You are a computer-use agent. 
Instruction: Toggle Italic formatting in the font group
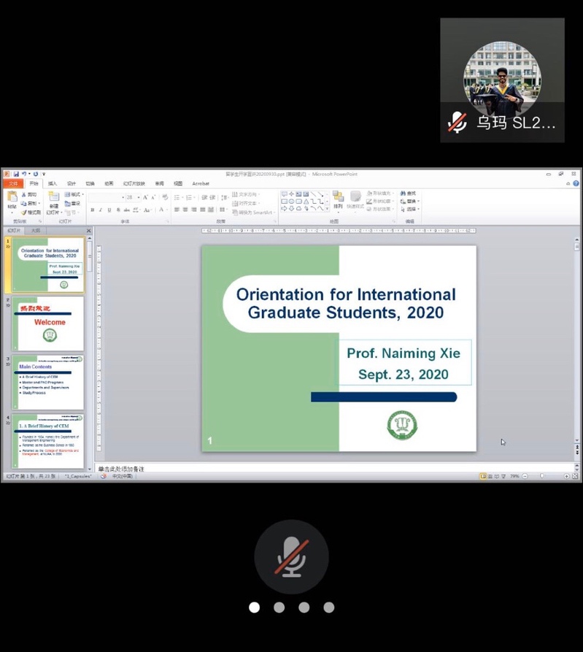click(101, 210)
